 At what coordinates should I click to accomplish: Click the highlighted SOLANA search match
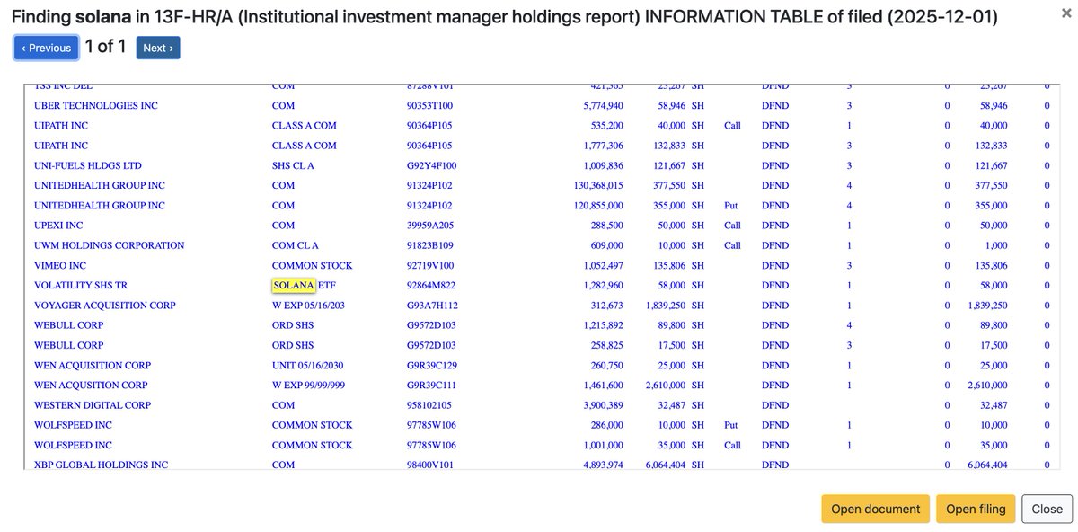(293, 285)
